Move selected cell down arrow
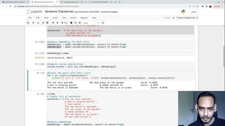This screenshot has width=225, height=126. [57, 23]
